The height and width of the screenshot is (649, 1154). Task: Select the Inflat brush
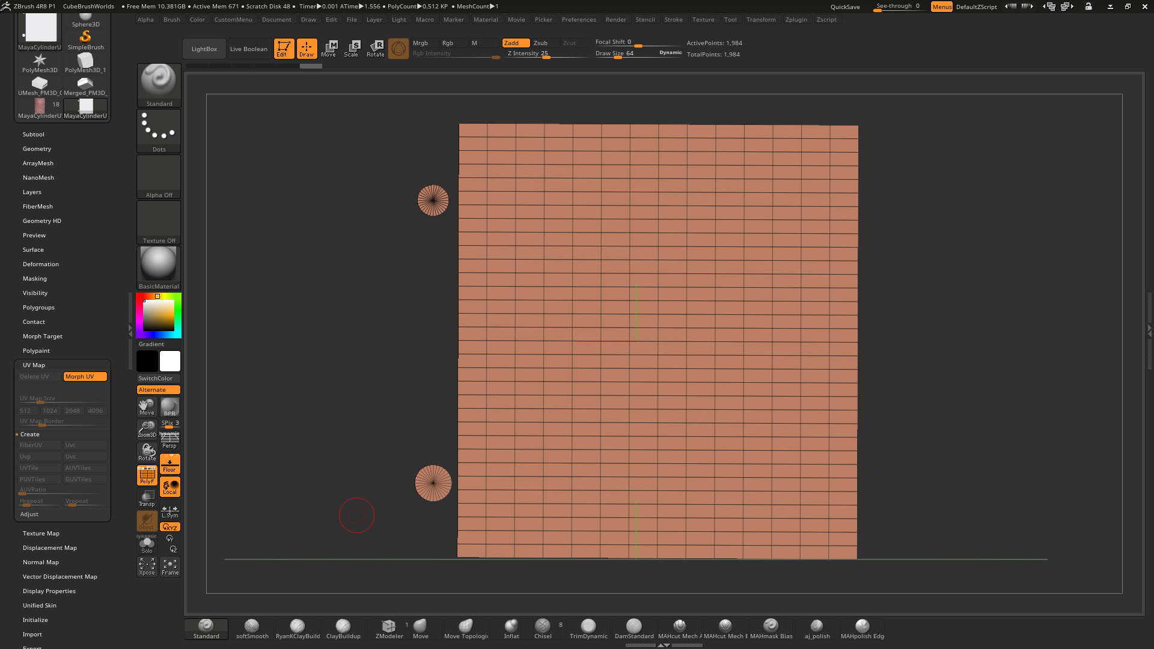tap(511, 629)
